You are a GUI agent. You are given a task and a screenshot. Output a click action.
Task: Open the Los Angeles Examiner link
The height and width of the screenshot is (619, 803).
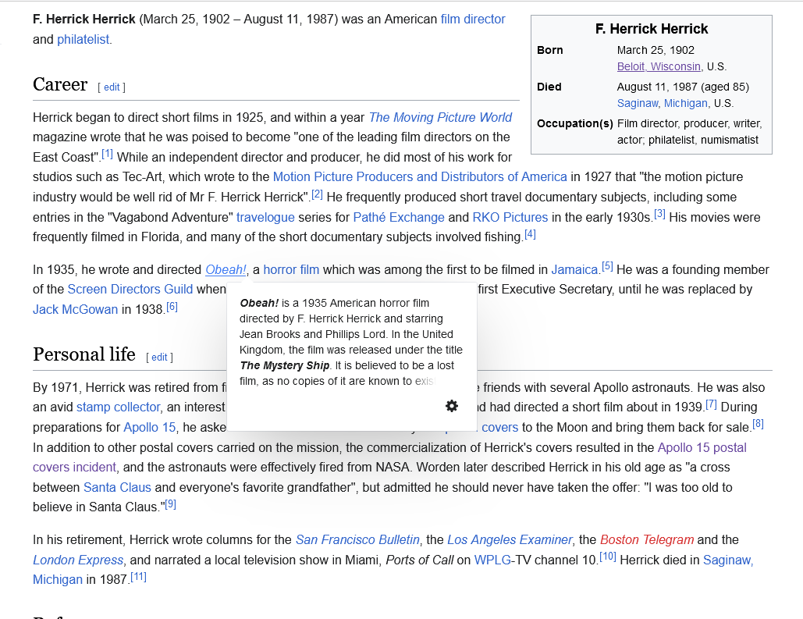tap(510, 539)
